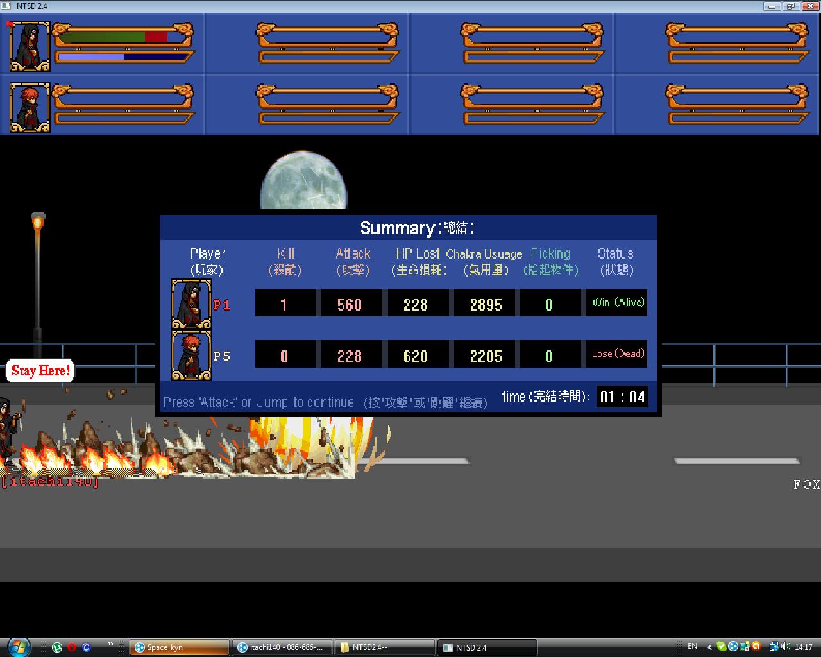Click the Player column header
821x657 pixels.
click(207, 261)
